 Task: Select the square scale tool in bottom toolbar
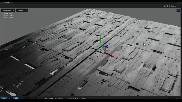28,98
